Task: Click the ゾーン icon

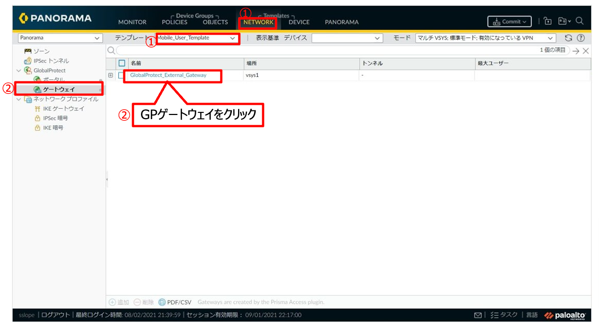Action: point(27,51)
